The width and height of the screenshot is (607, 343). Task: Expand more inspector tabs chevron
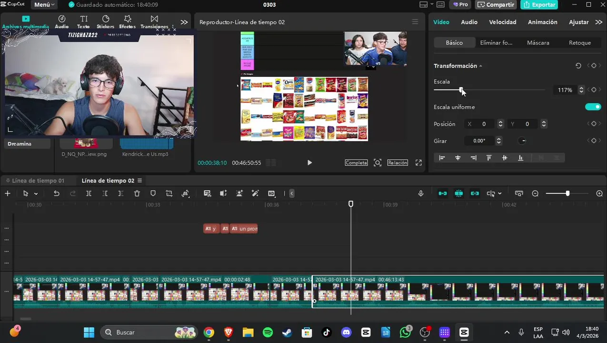coord(599,22)
